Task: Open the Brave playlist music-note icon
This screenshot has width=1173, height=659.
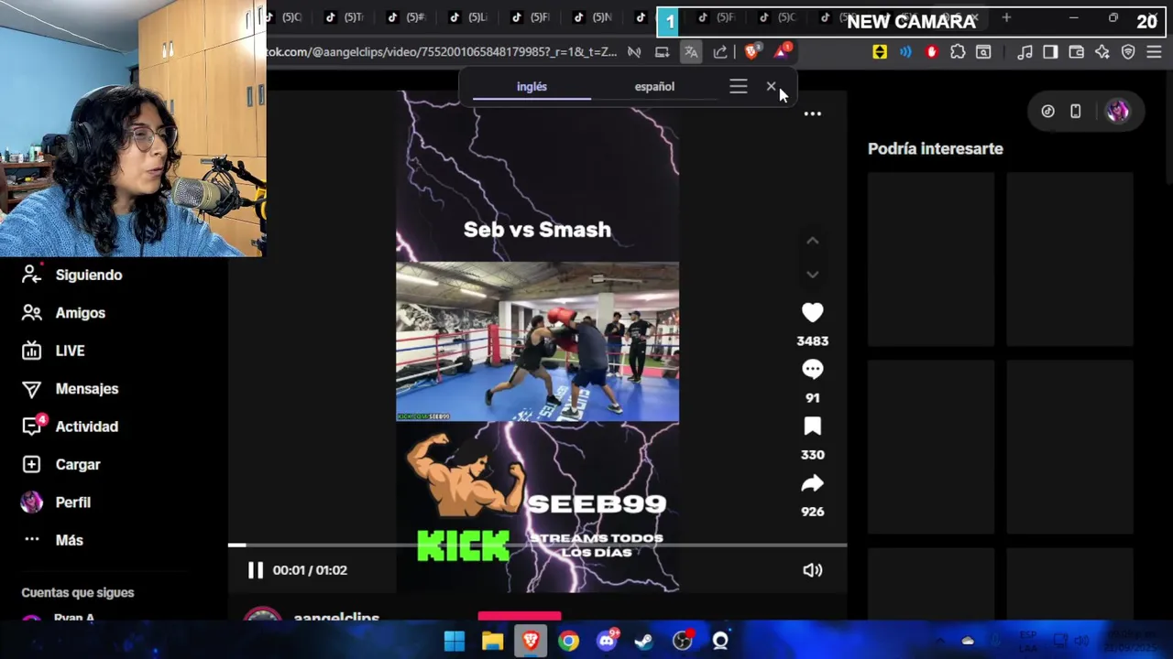Action: 1025,52
